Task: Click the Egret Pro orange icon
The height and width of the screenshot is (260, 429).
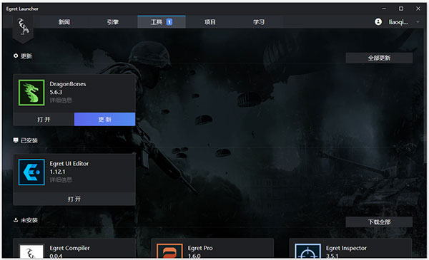Action: pyautogui.click(x=169, y=251)
